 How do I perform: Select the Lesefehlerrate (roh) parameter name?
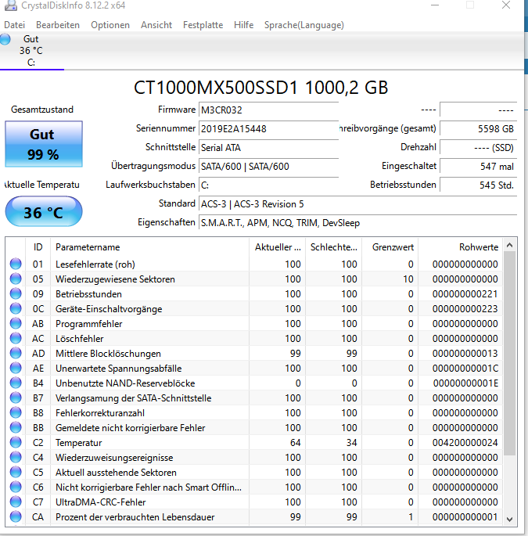click(95, 264)
